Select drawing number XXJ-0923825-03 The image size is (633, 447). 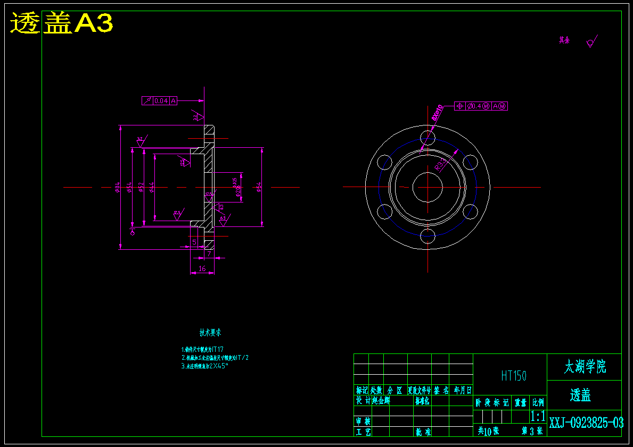pos(587,423)
